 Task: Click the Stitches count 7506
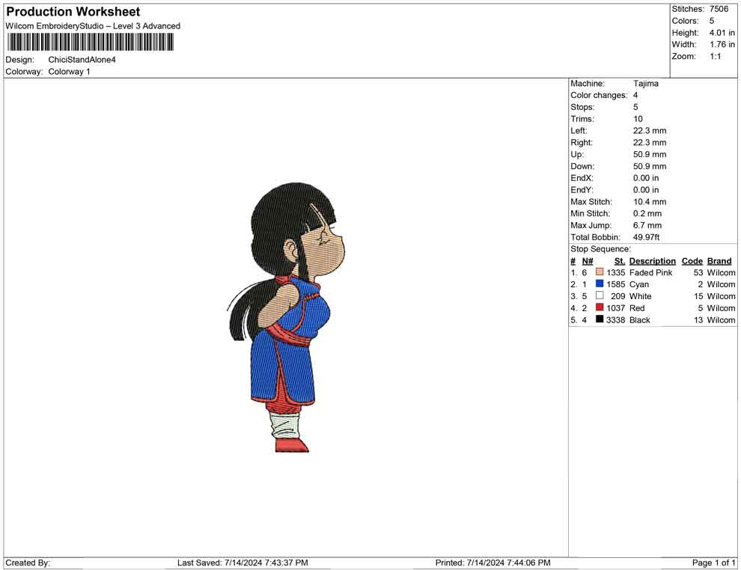pyautogui.click(x=719, y=9)
